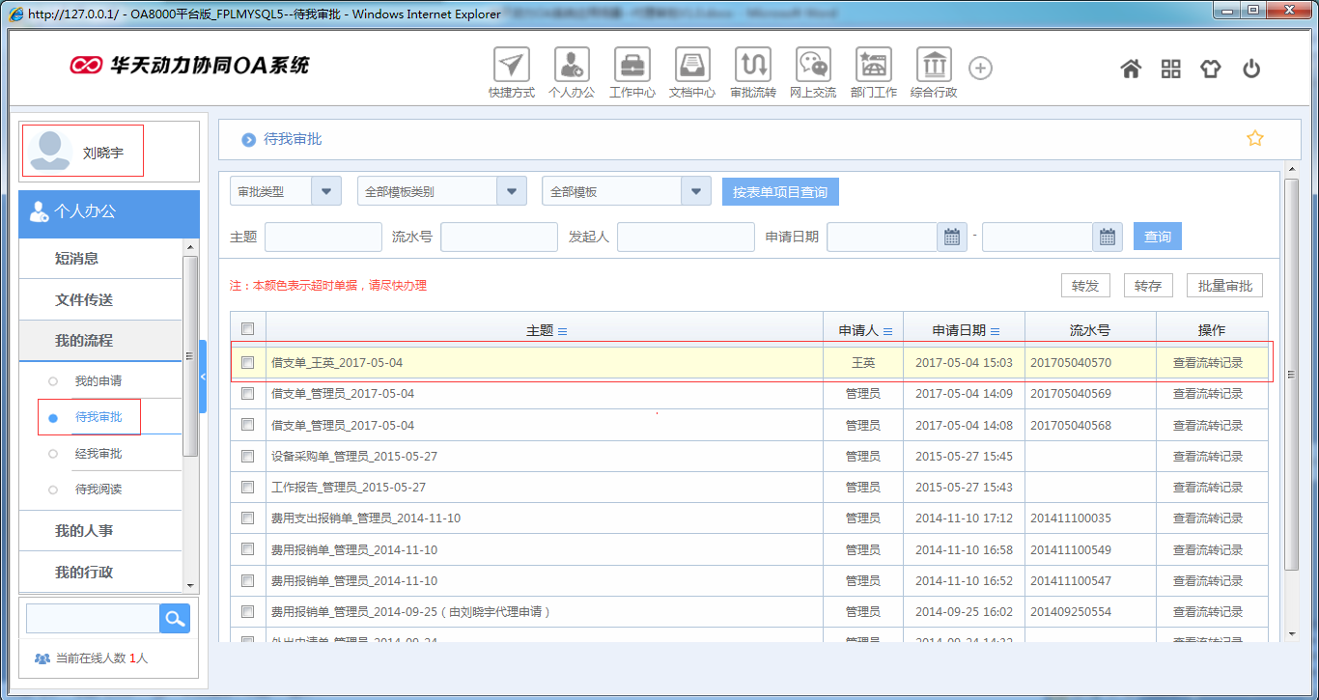Open the 快捷方式 shortcut icon
The image size is (1319, 700).
(x=511, y=66)
